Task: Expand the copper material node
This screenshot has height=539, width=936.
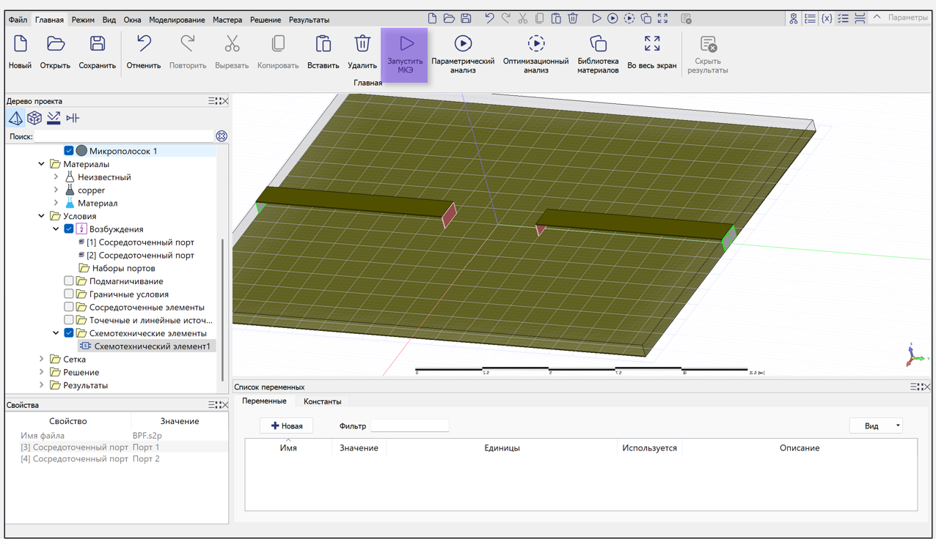Action: 56,190
